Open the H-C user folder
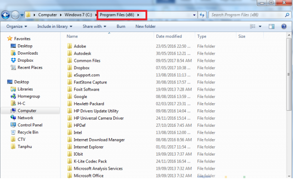The width and height of the screenshot is (293, 181). (x=21, y=103)
